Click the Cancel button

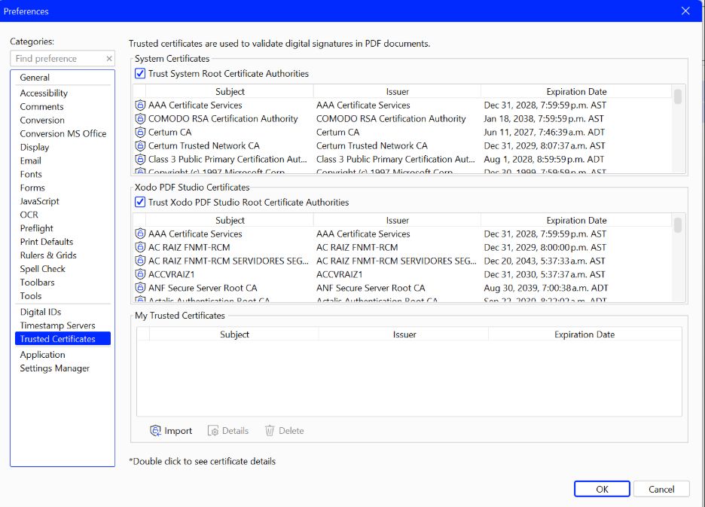[661, 489]
